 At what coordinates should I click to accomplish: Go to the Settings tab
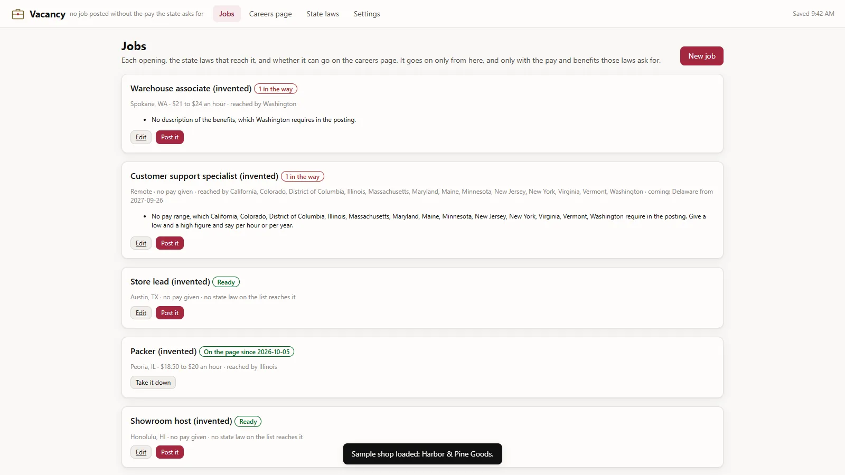(x=367, y=14)
